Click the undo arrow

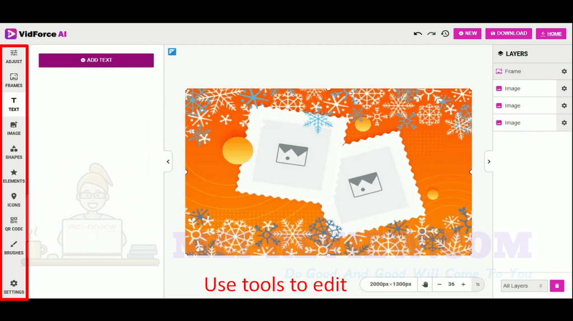(x=417, y=33)
